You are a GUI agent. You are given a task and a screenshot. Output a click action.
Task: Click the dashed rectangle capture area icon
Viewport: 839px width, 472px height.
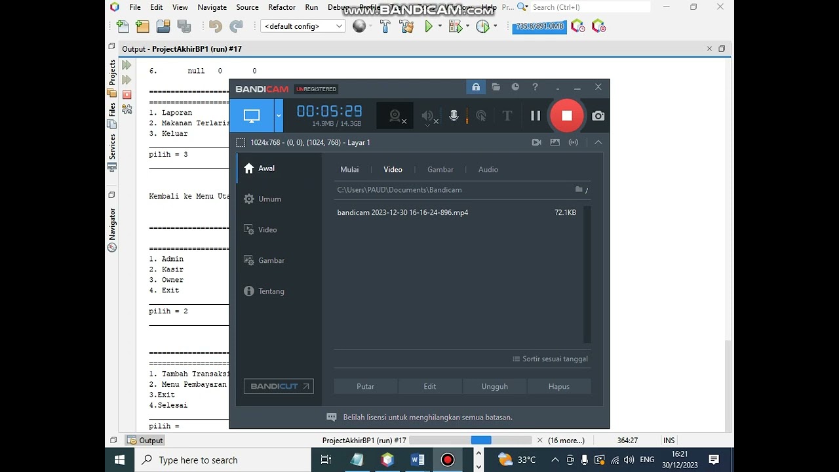point(241,142)
